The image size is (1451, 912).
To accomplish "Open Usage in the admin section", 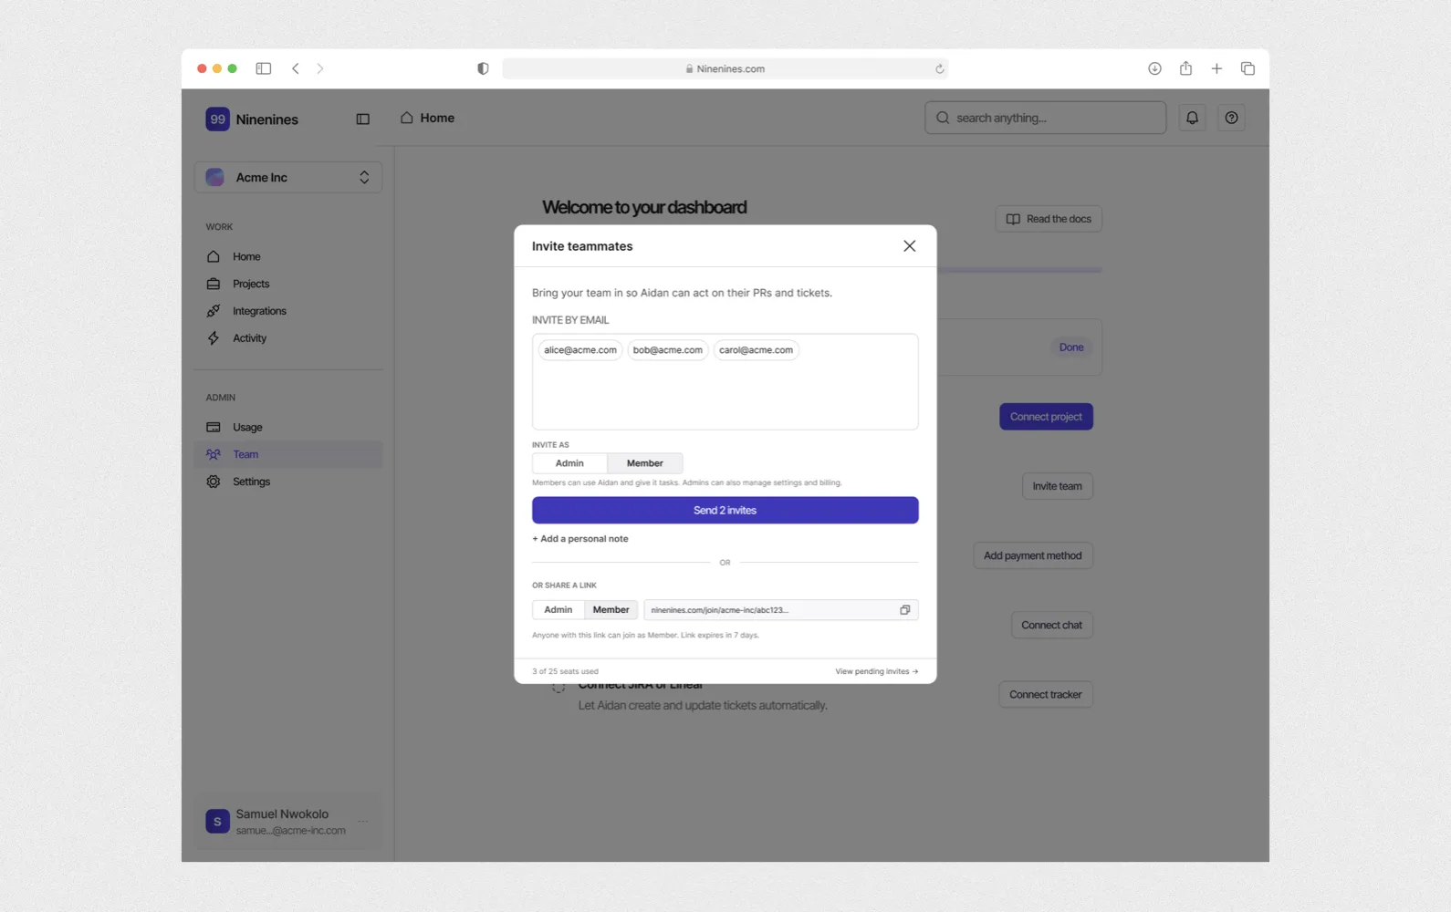I will 288,427.
